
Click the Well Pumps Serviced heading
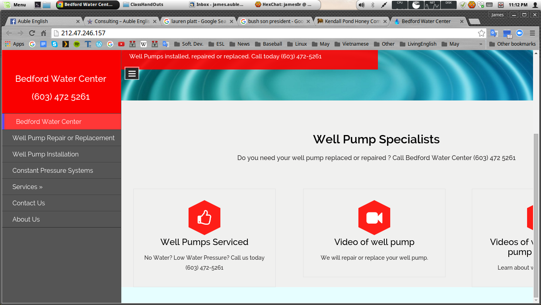tap(204, 242)
